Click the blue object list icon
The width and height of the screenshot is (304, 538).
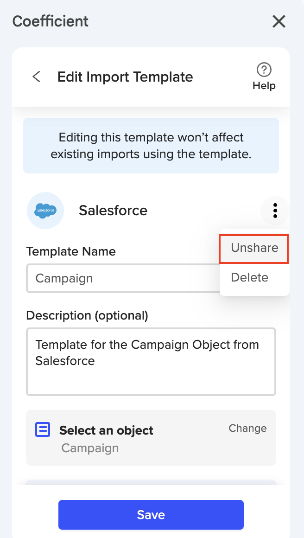pos(43,430)
